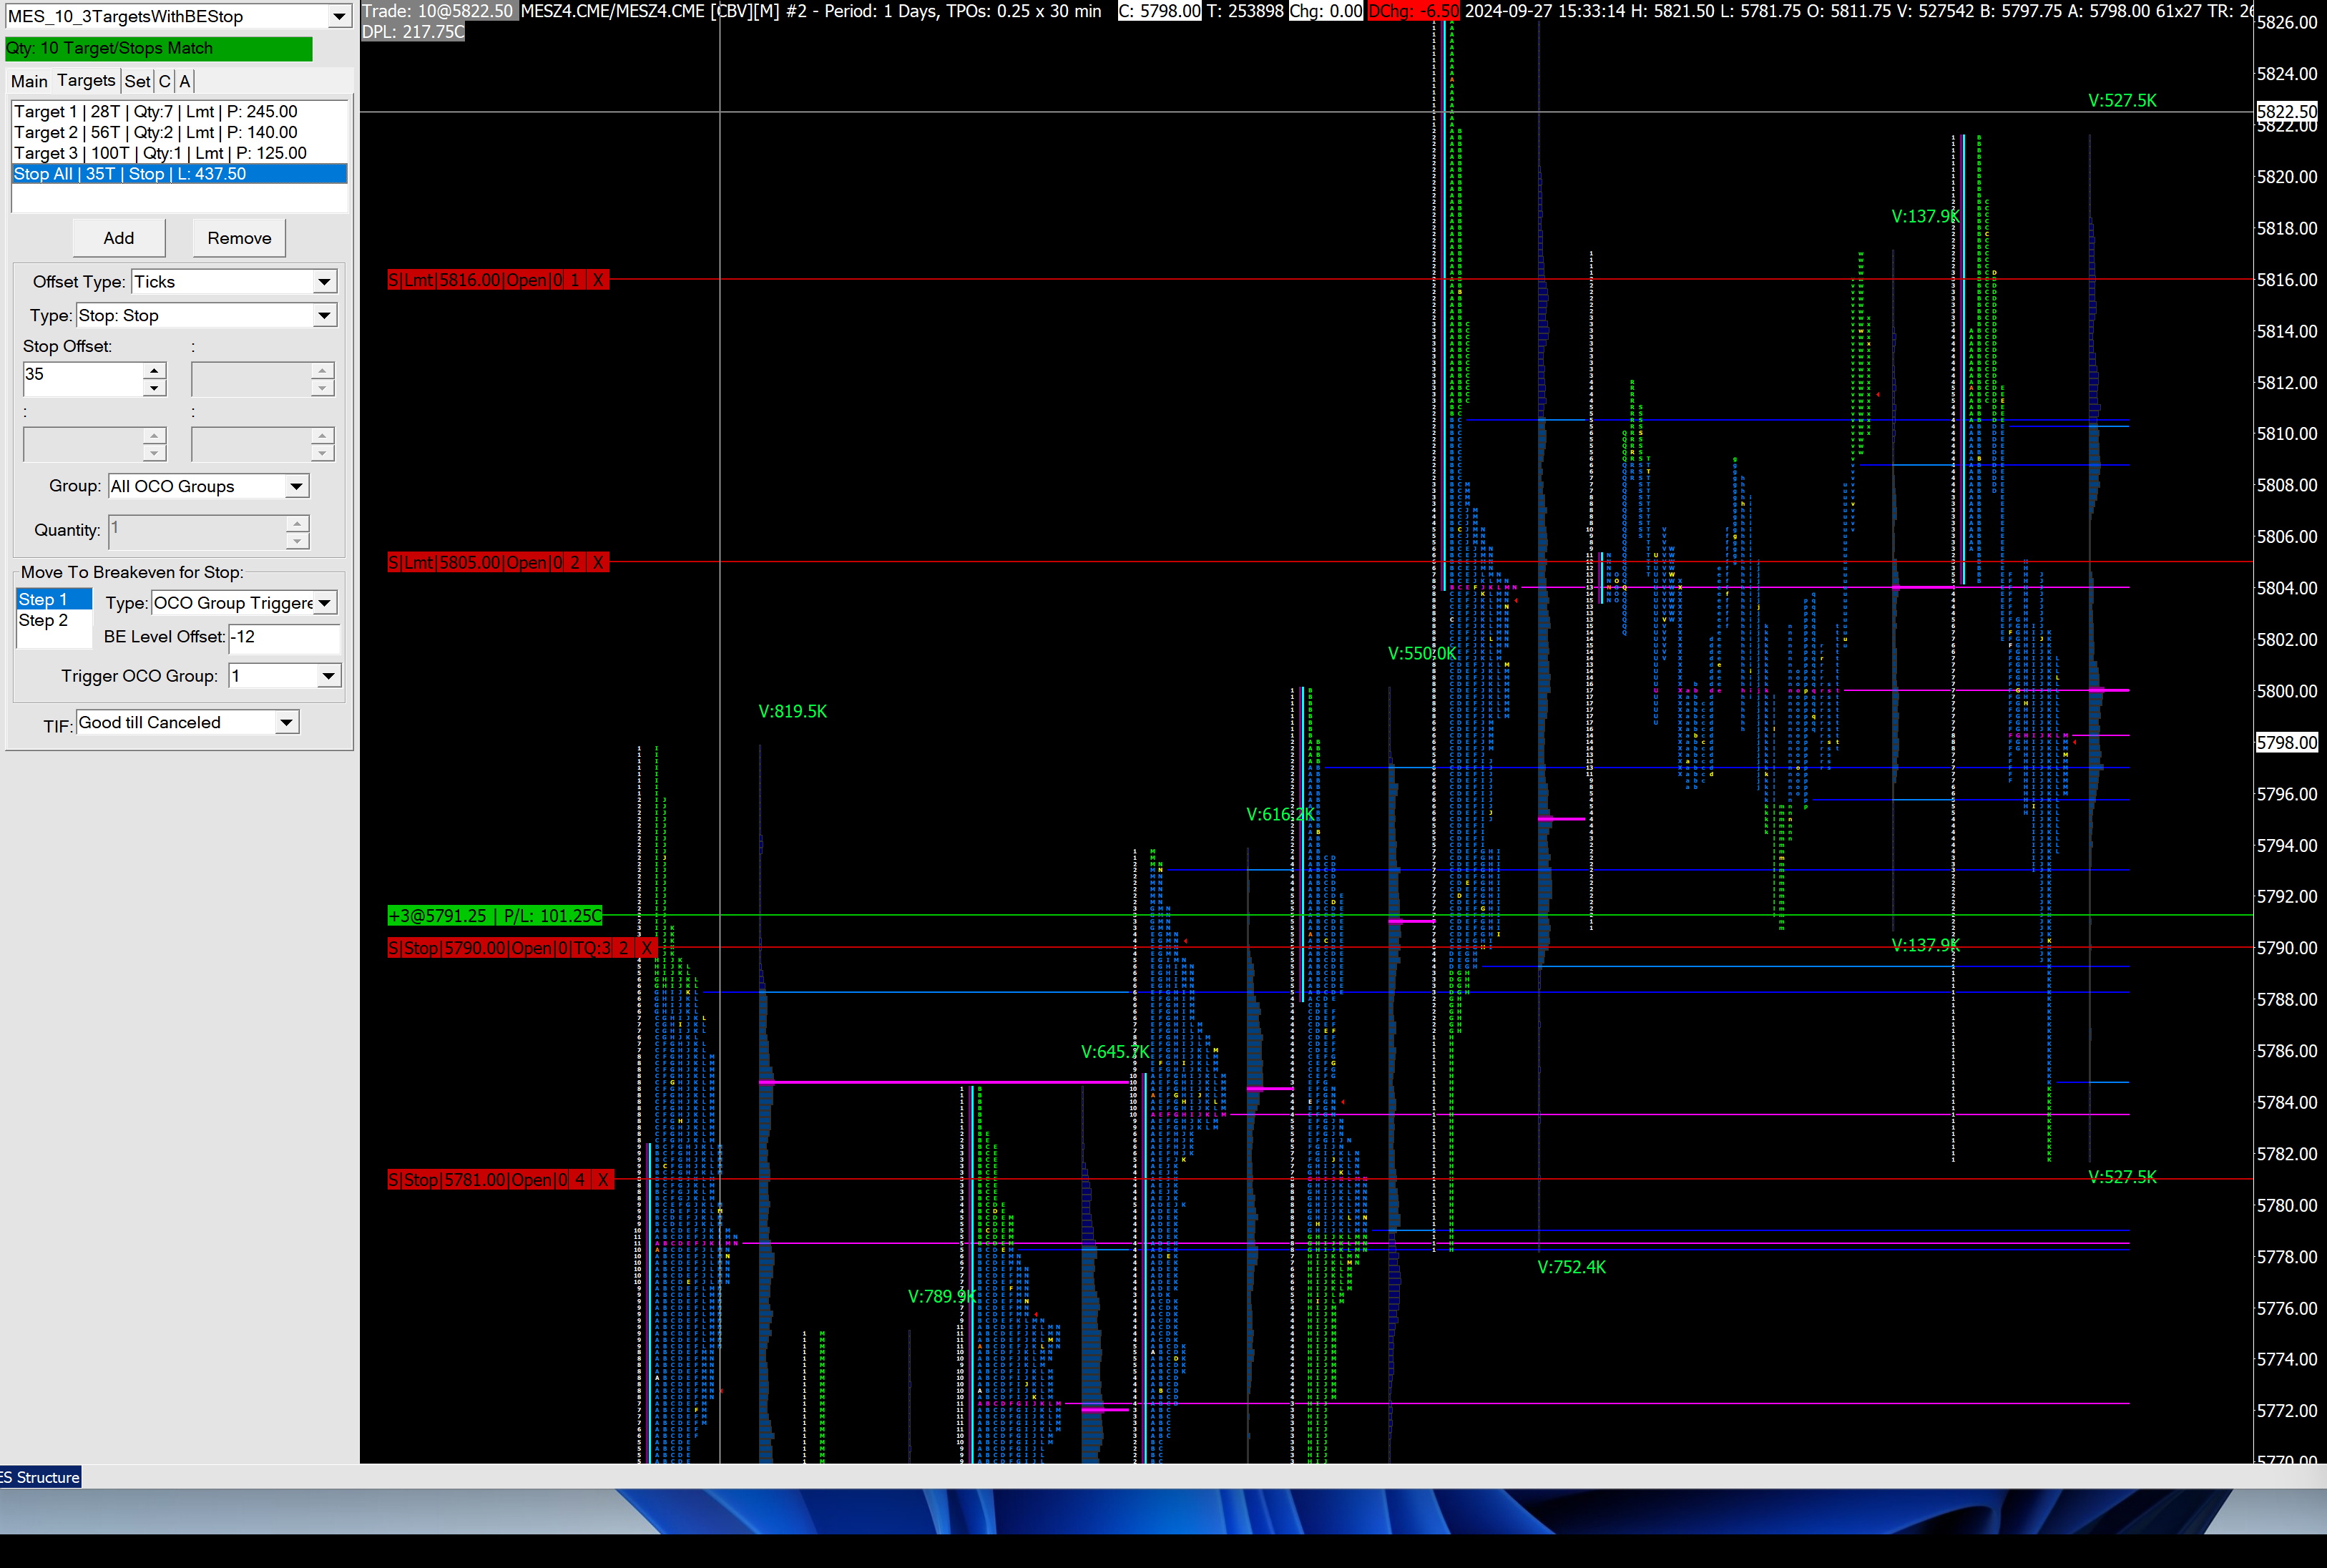Open the MES_10_3TargetsWithBEStop configuration dropdown
Viewport: 2327px width, 1568px height.
(339, 17)
